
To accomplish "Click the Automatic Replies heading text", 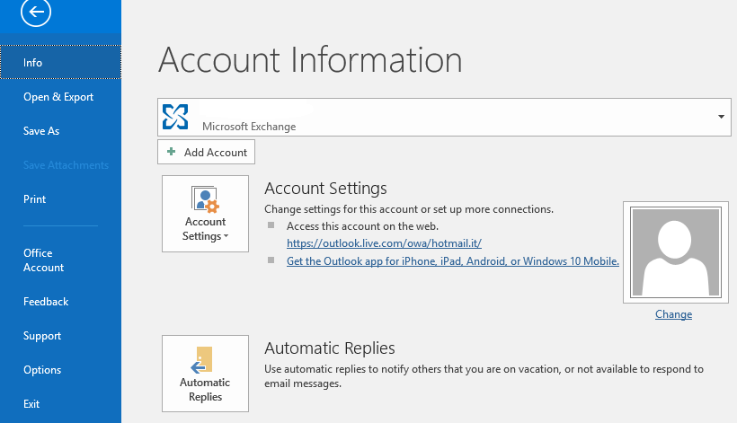I will [330, 348].
